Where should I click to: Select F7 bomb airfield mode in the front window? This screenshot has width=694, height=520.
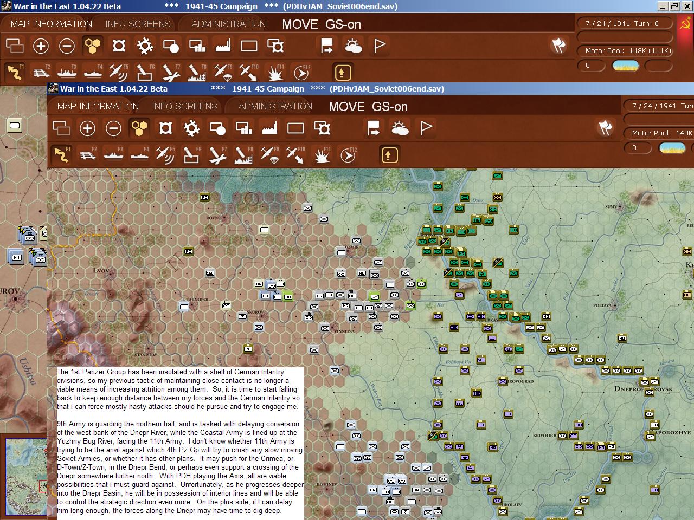(x=217, y=154)
